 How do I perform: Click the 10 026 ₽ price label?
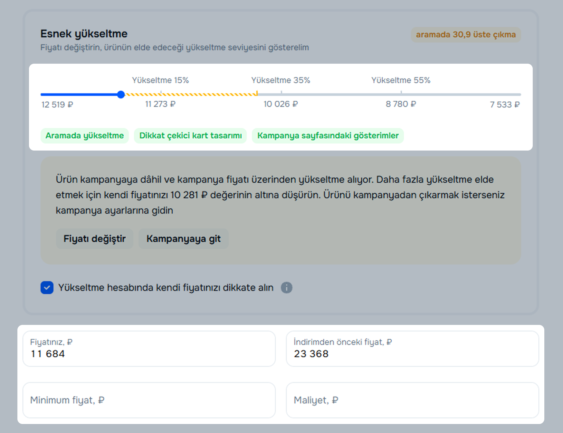pos(281,104)
